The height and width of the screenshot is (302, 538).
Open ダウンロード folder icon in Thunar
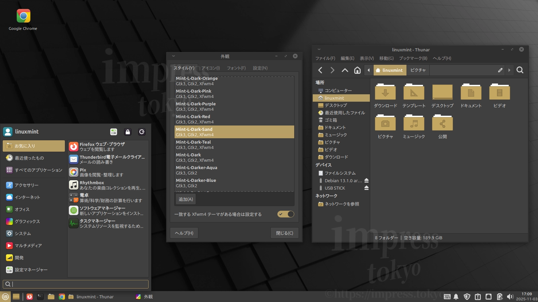point(385,96)
